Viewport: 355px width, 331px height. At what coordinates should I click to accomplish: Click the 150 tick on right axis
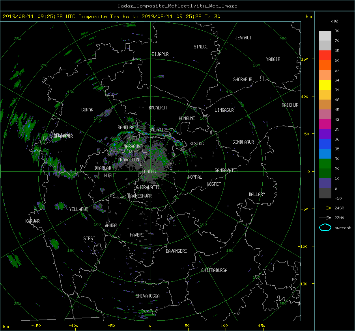point(305,59)
